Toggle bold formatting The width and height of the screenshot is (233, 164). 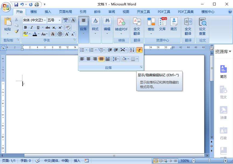[x=25, y=27]
